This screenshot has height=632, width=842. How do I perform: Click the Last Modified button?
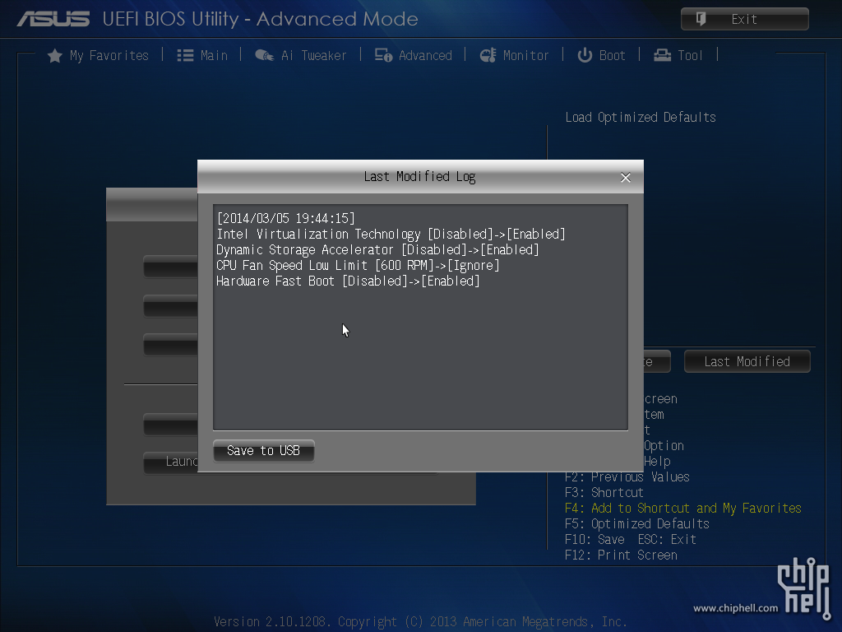pyautogui.click(x=747, y=362)
